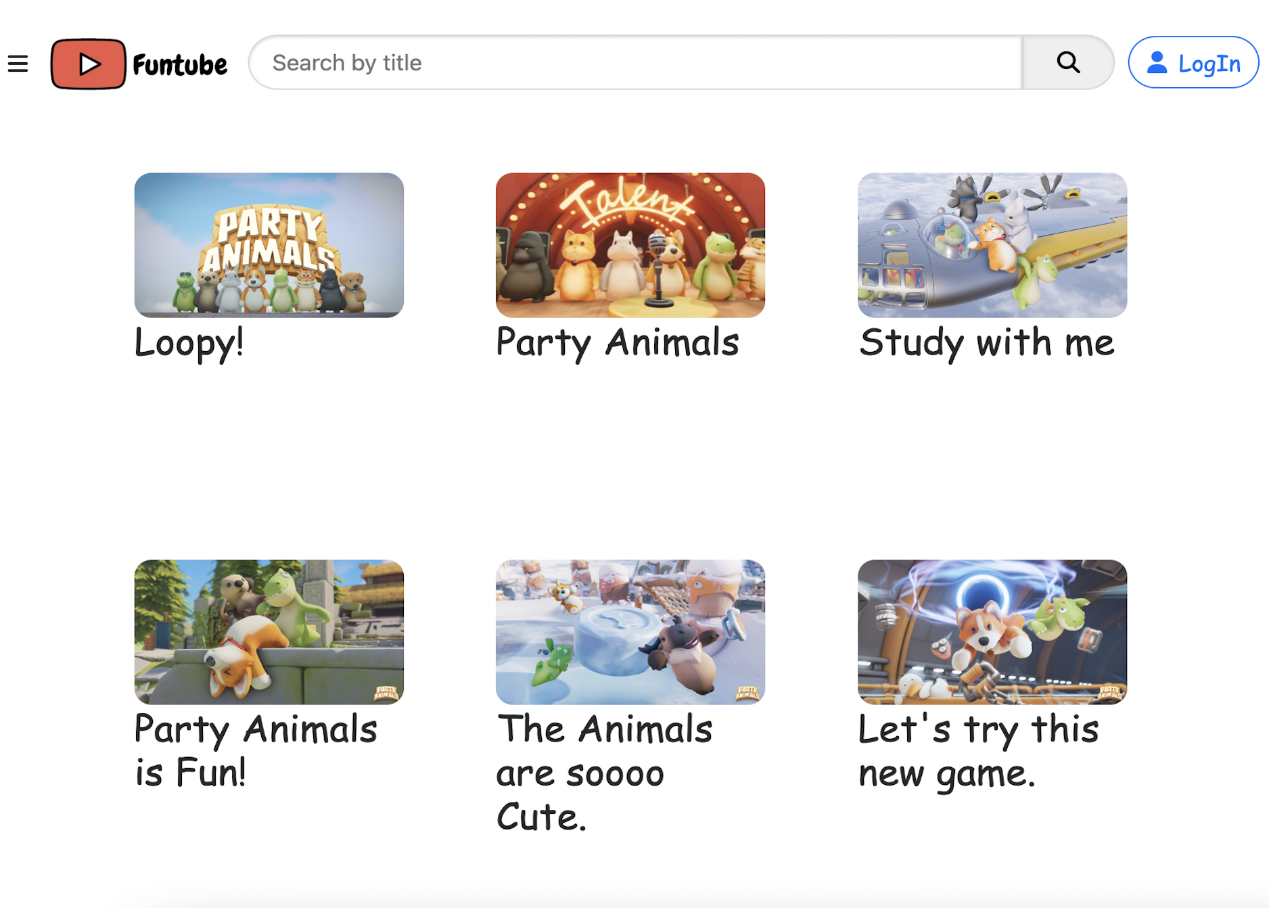The width and height of the screenshot is (1269, 908).
Task: Click the Loopy! video title
Action: click(189, 342)
